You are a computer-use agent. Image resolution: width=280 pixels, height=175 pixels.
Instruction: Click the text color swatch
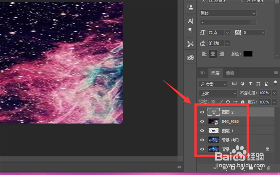pyautogui.click(x=248, y=53)
